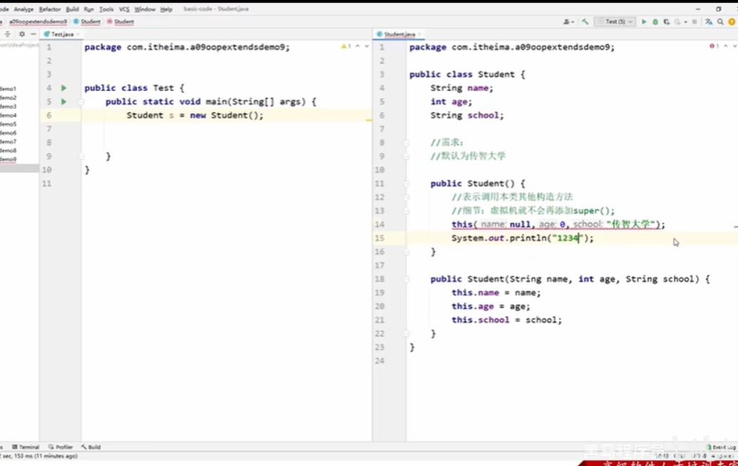Click run gutter arrow beside class Test

(x=63, y=88)
